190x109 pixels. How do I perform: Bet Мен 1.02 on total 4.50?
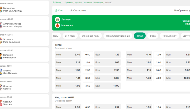[x=68, y=86]
